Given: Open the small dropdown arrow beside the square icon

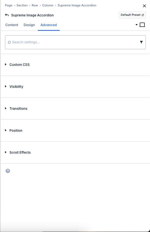Looking at the screenshot, I should [137, 25].
